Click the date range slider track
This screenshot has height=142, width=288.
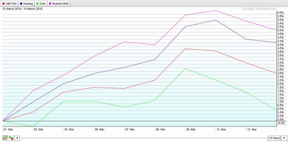tap(144, 138)
